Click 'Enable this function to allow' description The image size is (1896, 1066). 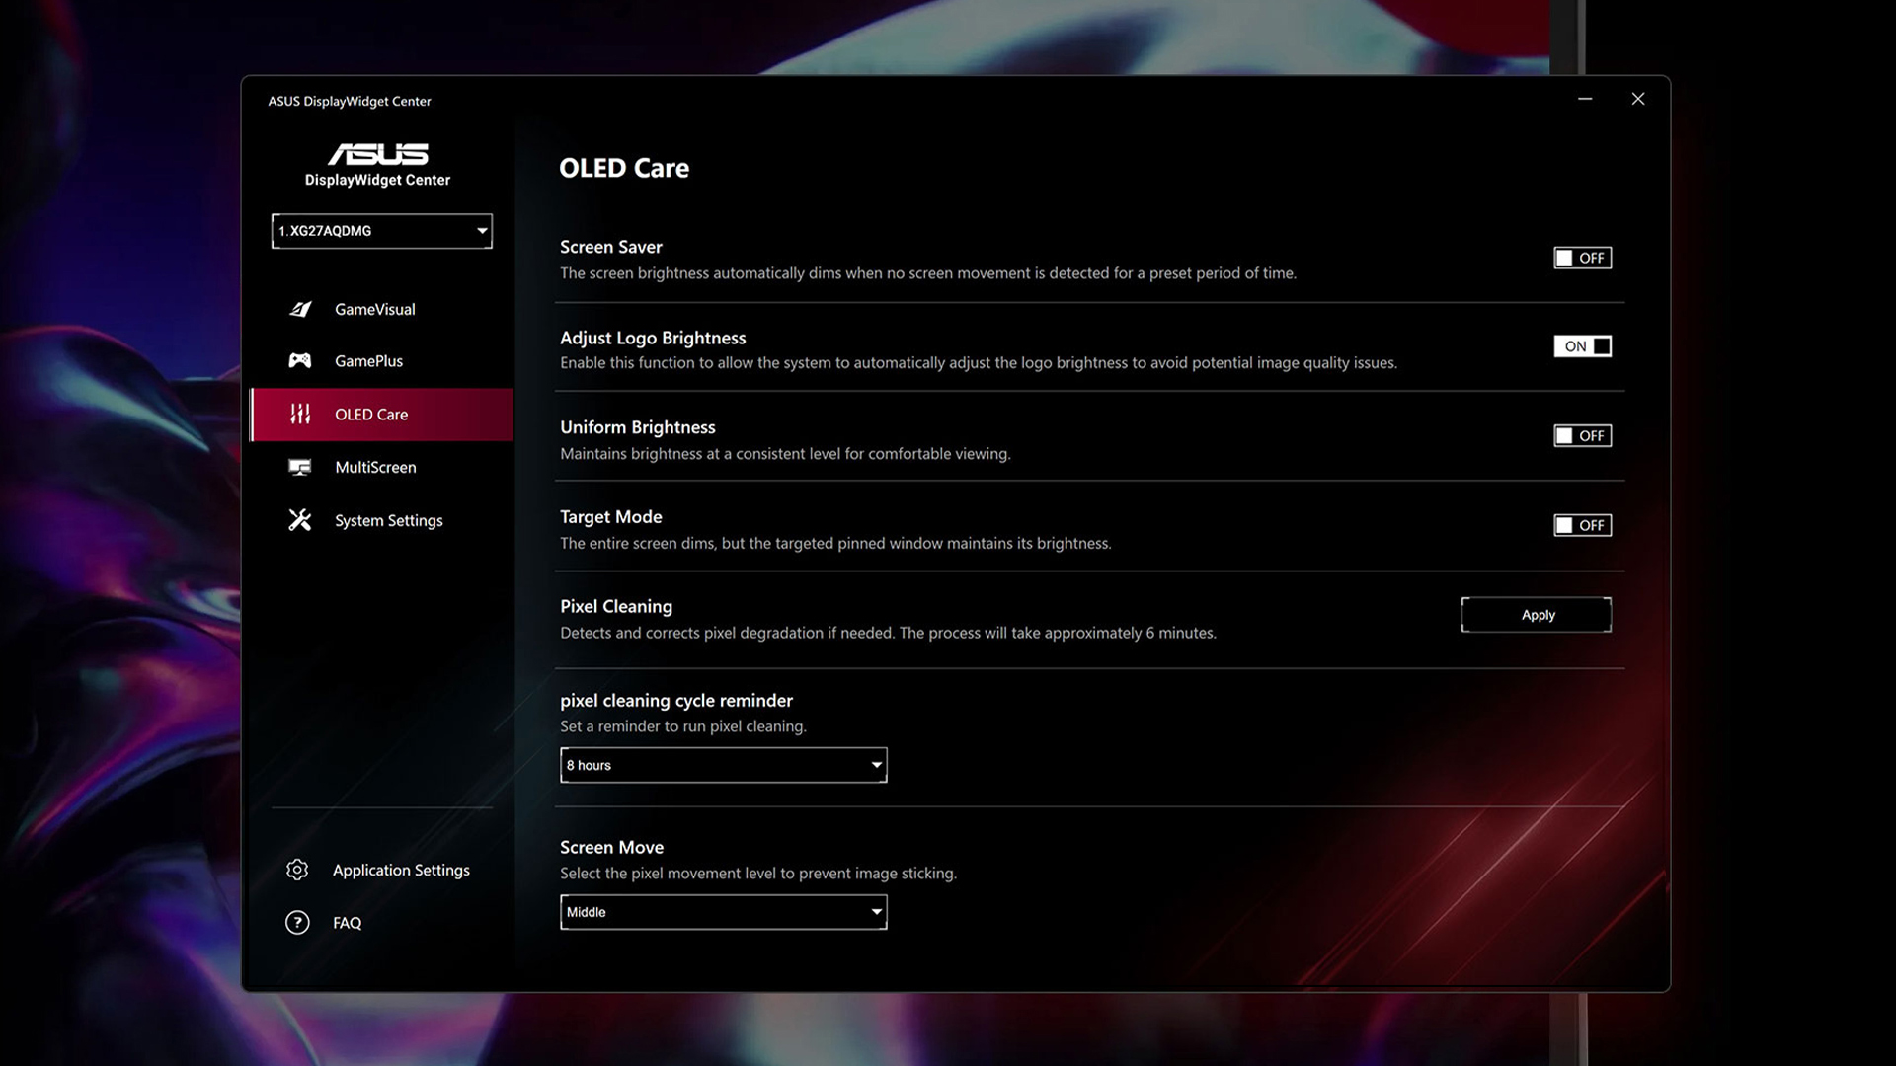979,363
